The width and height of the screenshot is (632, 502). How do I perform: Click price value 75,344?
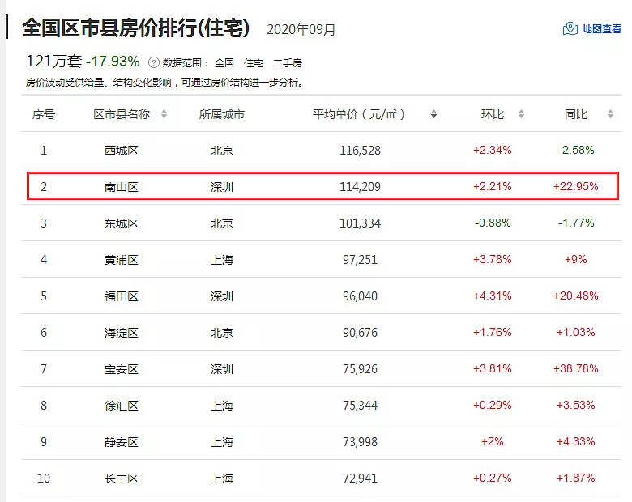360,405
